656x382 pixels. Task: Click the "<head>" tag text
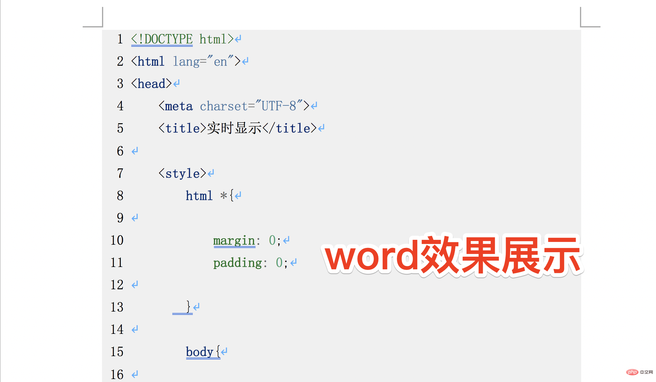[151, 84]
